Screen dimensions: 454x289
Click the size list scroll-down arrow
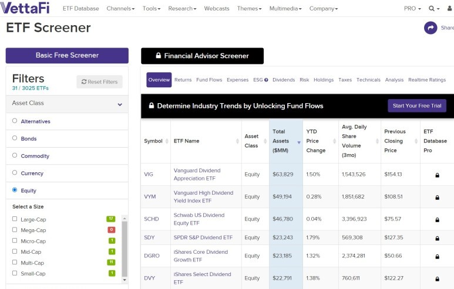pyautogui.click(x=125, y=280)
